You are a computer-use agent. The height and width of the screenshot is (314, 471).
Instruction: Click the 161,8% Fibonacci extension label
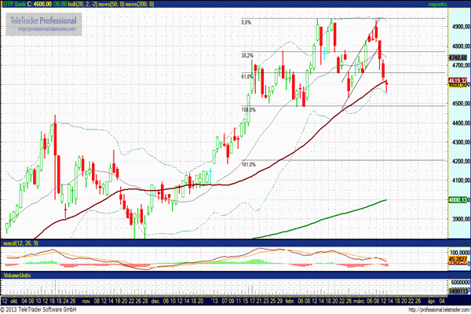[x=248, y=164]
